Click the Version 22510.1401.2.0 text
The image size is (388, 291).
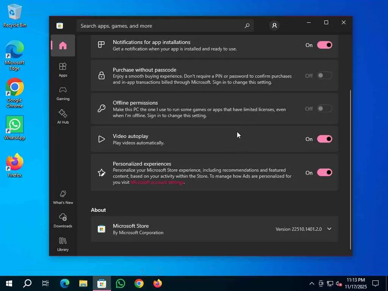tap(299, 229)
